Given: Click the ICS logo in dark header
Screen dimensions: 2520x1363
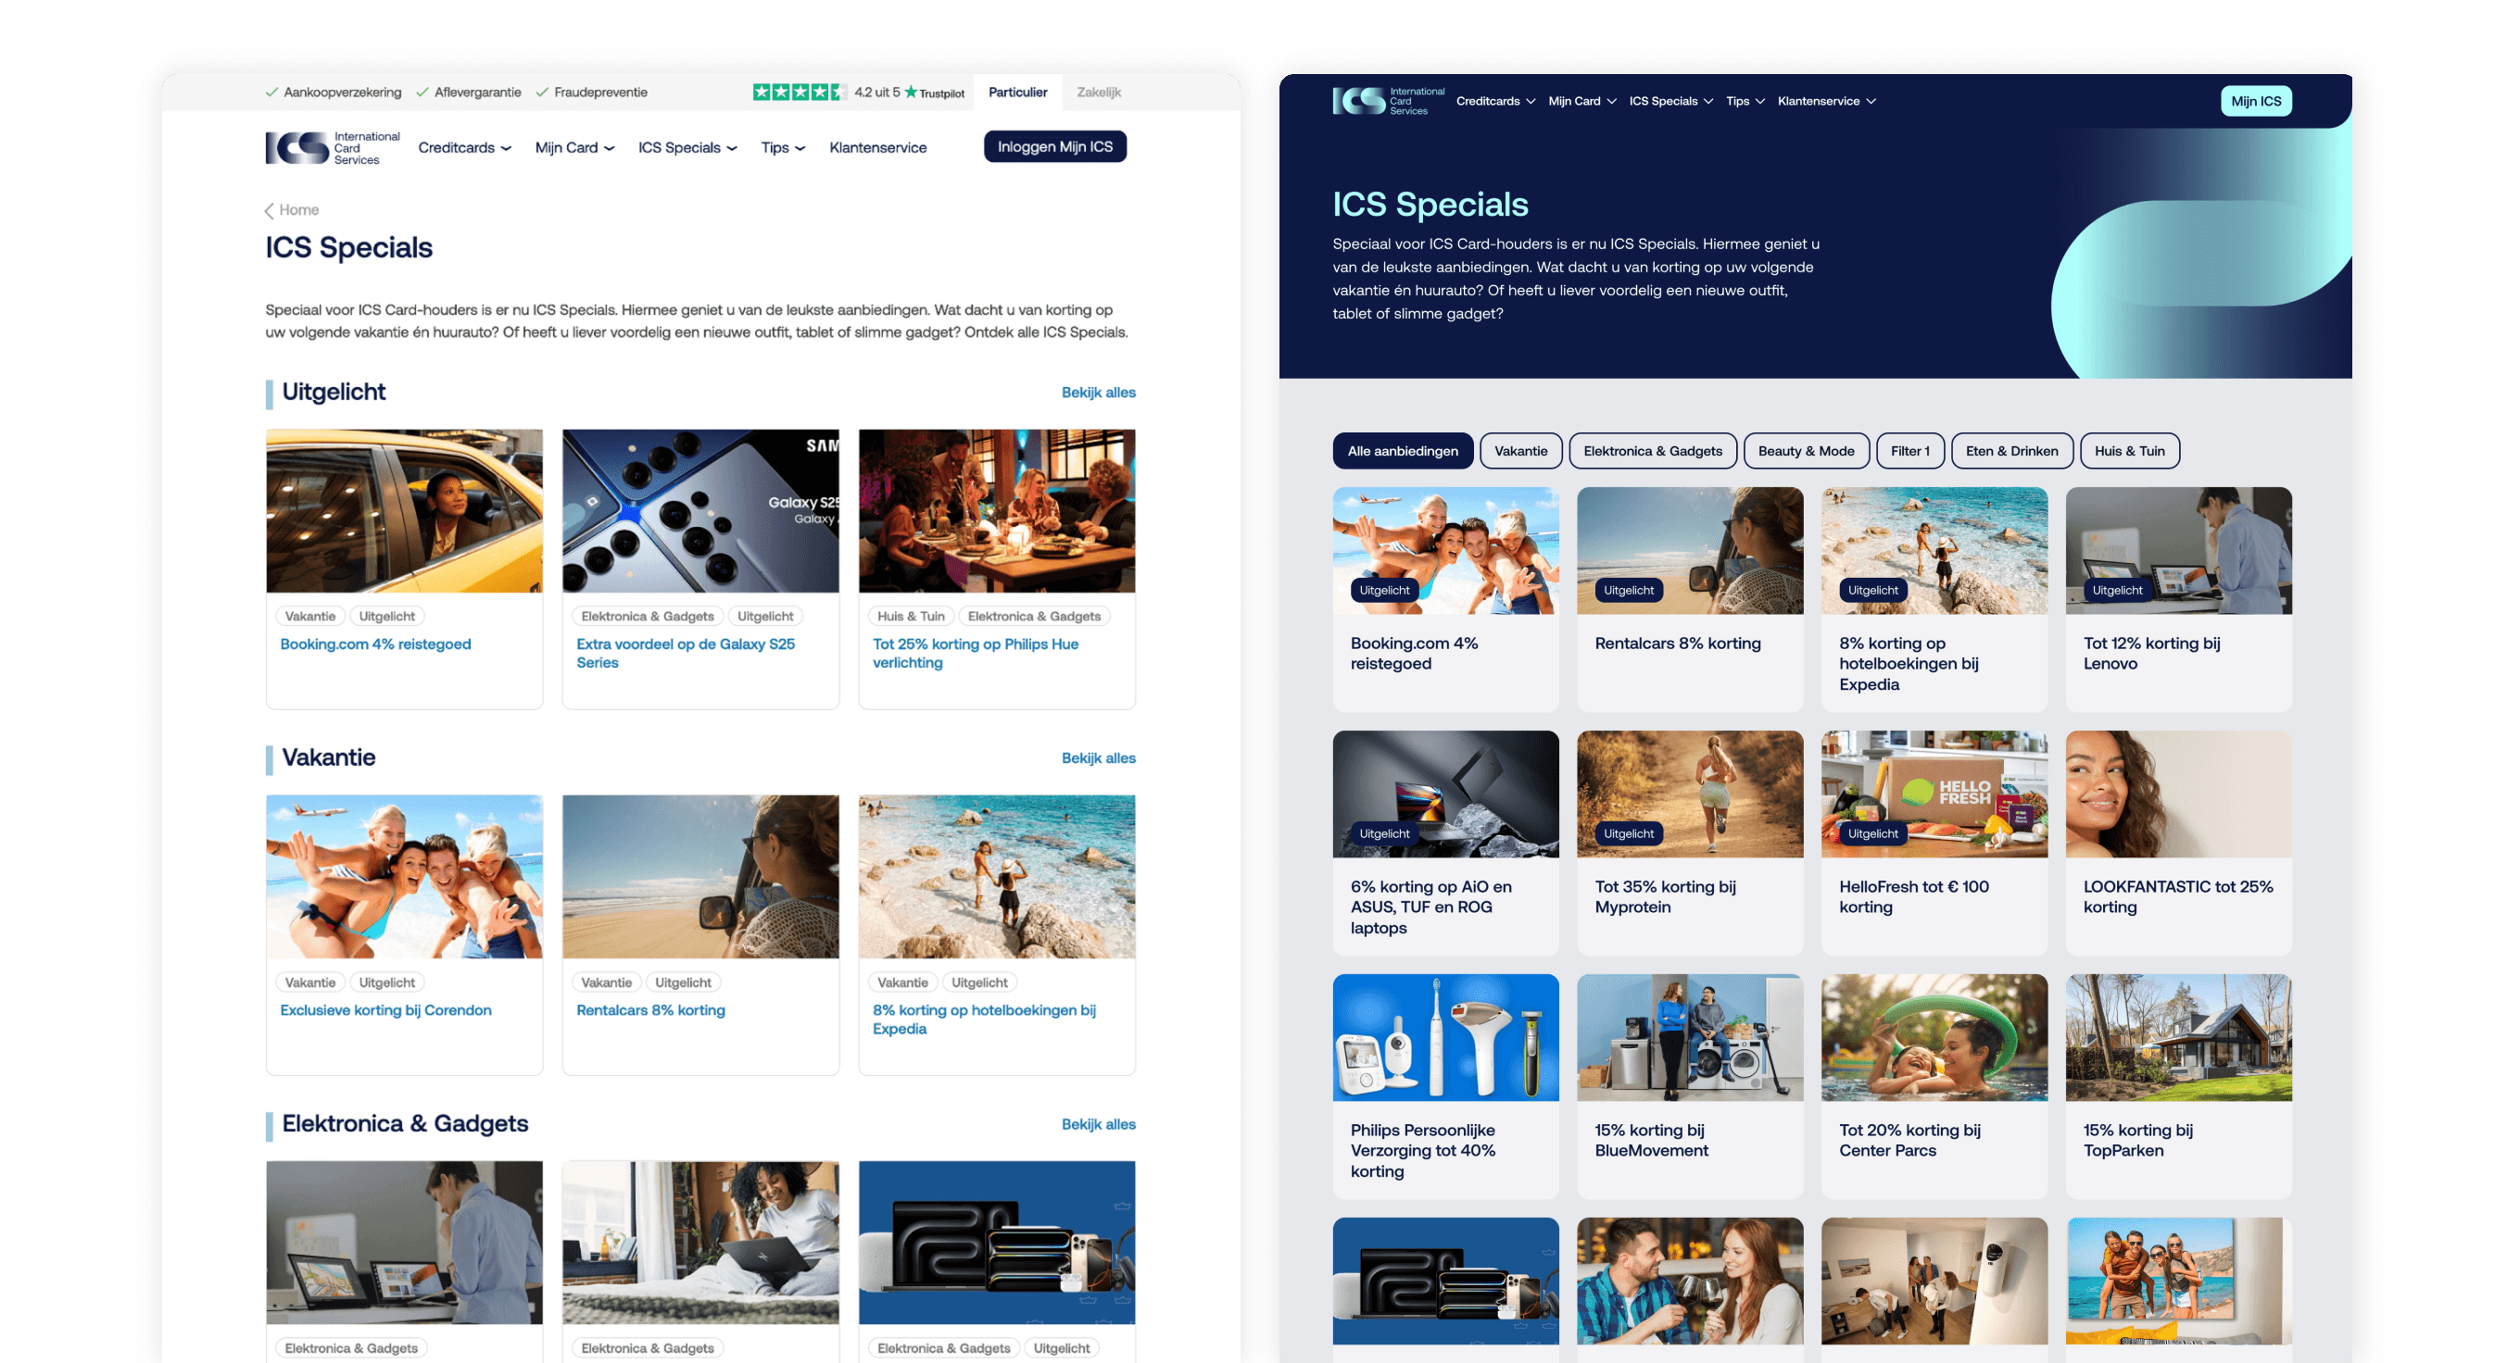Looking at the screenshot, I should click(1386, 101).
